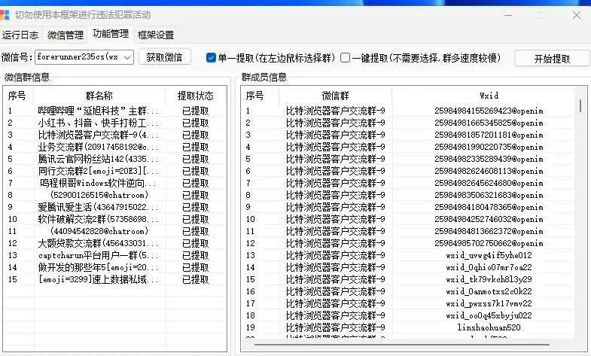Click Wxid wxid_0anmotxs2c0k22
The width and height of the screenshot is (591, 356).
[x=489, y=292]
